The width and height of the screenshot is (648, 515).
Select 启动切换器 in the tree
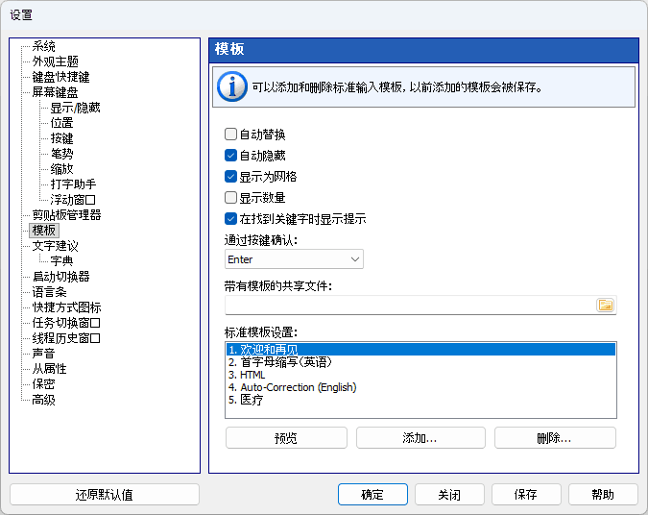pos(60,277)
